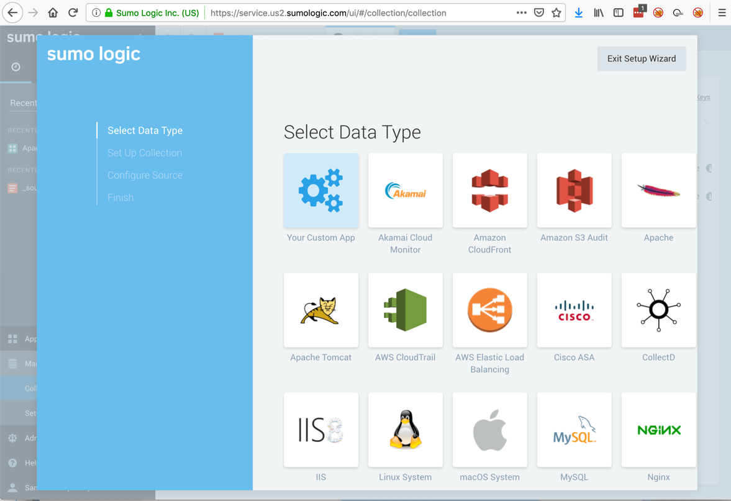
Task: Pick the Nginx tile
Action: coord(658,430)
